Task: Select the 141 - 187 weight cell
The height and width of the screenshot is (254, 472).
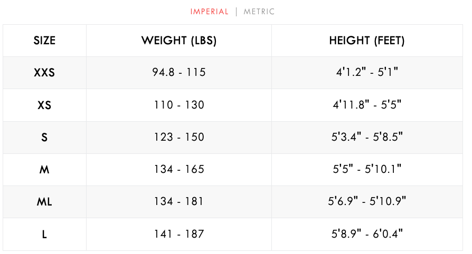Action: click(x=179, y=234)
